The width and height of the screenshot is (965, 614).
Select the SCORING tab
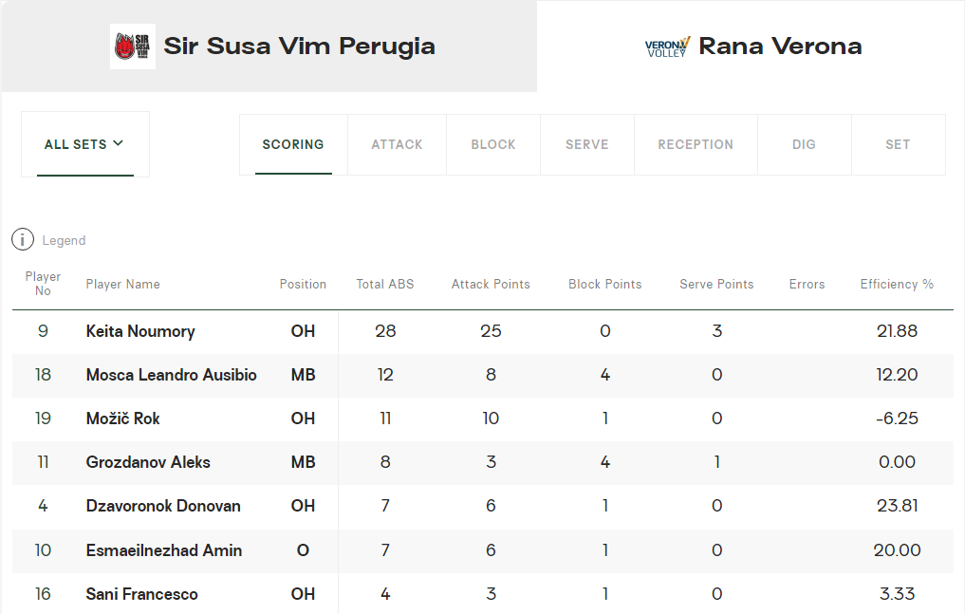pyautogui.click(x=293, y=144)
